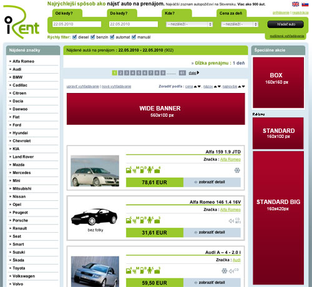Click luggage icon on Alfa 159 listing
312x287 pixels.
[157, 170]
